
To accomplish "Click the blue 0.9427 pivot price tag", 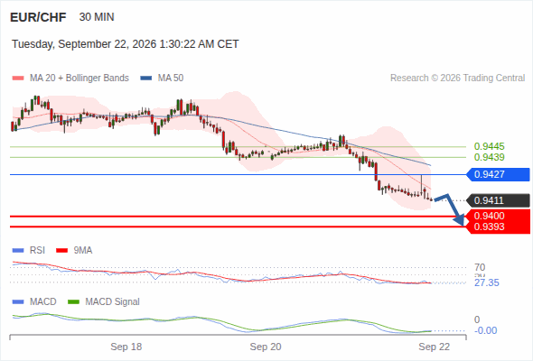I will pyautogui.click(x=498, y=174).
